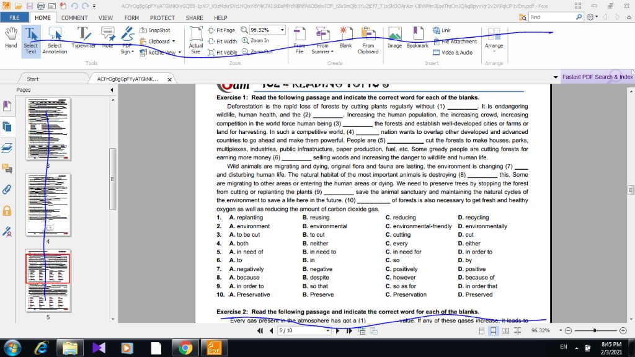Image resolution: width=635 pixels, height=357 pixels.
Task: Toggle continuous facing view mode
Action: coord(518,331)
